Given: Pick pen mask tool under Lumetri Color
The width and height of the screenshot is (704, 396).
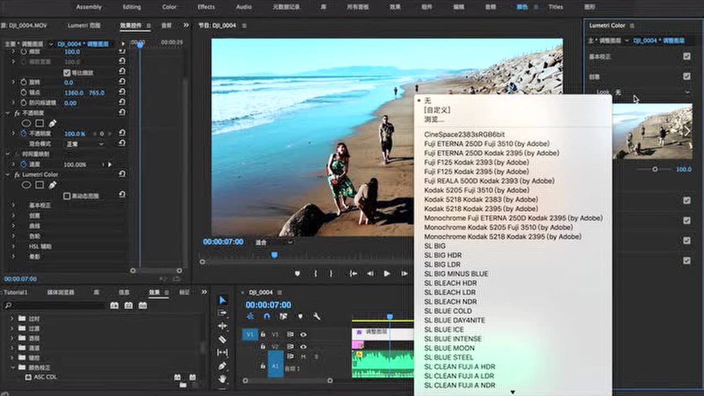Looking at the screenshot, I should coord(52,185).
